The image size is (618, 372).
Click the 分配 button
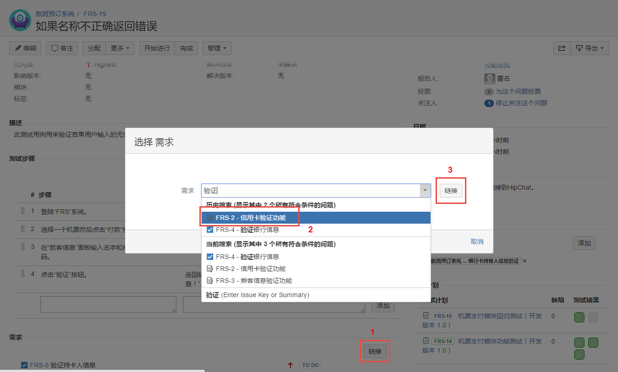[x=94, y=48]
